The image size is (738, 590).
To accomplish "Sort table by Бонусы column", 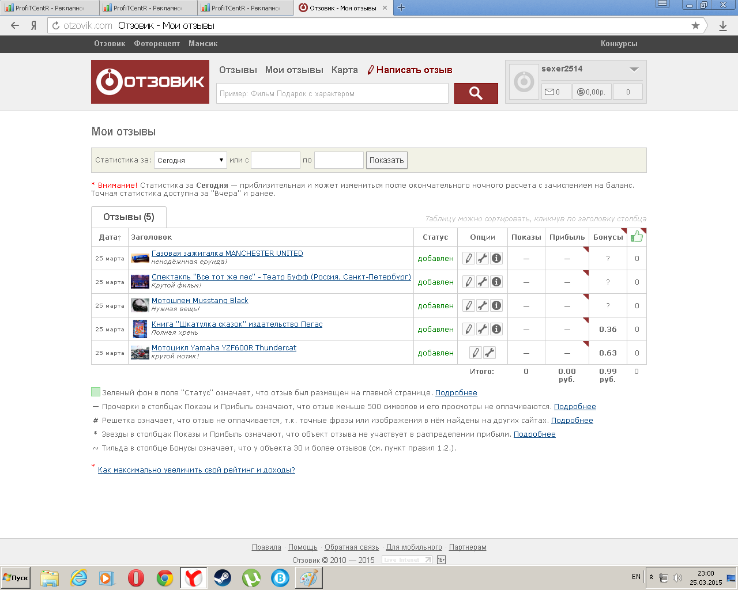I will [x=608, y=237].
